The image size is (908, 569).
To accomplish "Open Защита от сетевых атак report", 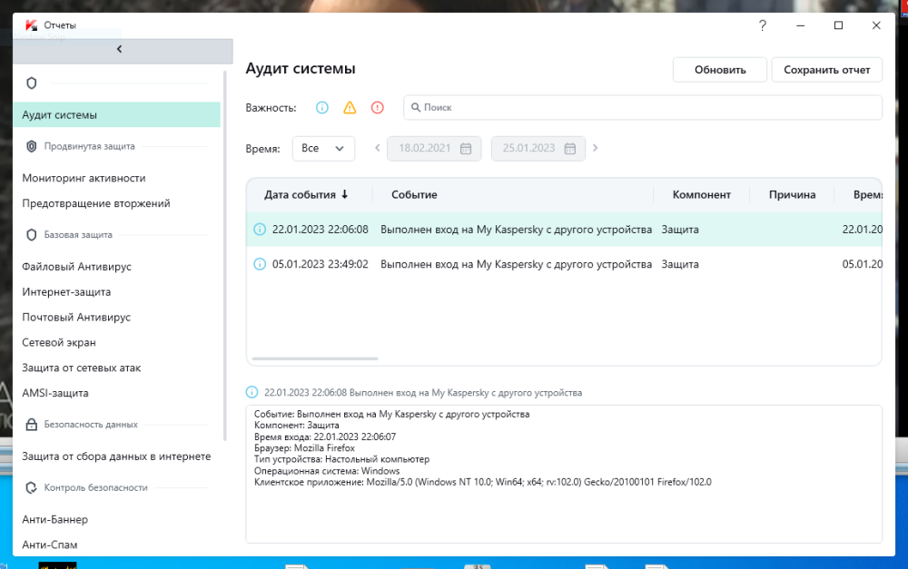I will tap(81, 368).
